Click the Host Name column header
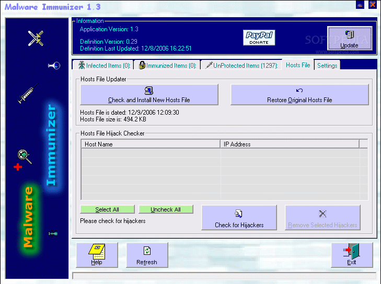381x284 pixels. pos(151,144)
